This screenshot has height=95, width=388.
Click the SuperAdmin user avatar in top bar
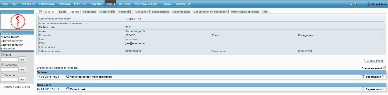coord(369,4)
